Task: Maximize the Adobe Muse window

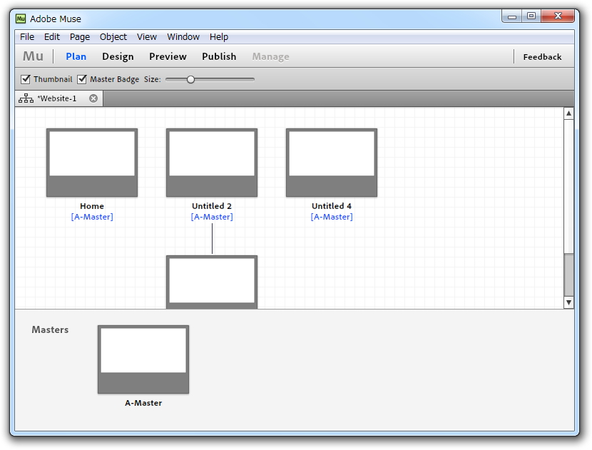Action: [x=531, y=16]
